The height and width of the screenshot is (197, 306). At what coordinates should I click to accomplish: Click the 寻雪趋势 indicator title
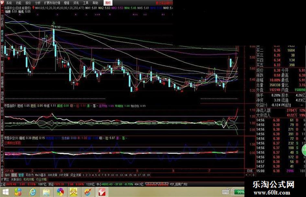[x=10, y=106]
